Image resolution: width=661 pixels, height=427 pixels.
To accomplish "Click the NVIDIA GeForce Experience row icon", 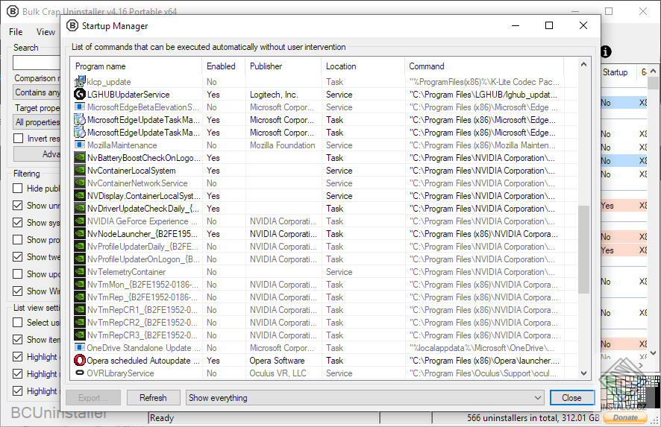I will point(80,221).
